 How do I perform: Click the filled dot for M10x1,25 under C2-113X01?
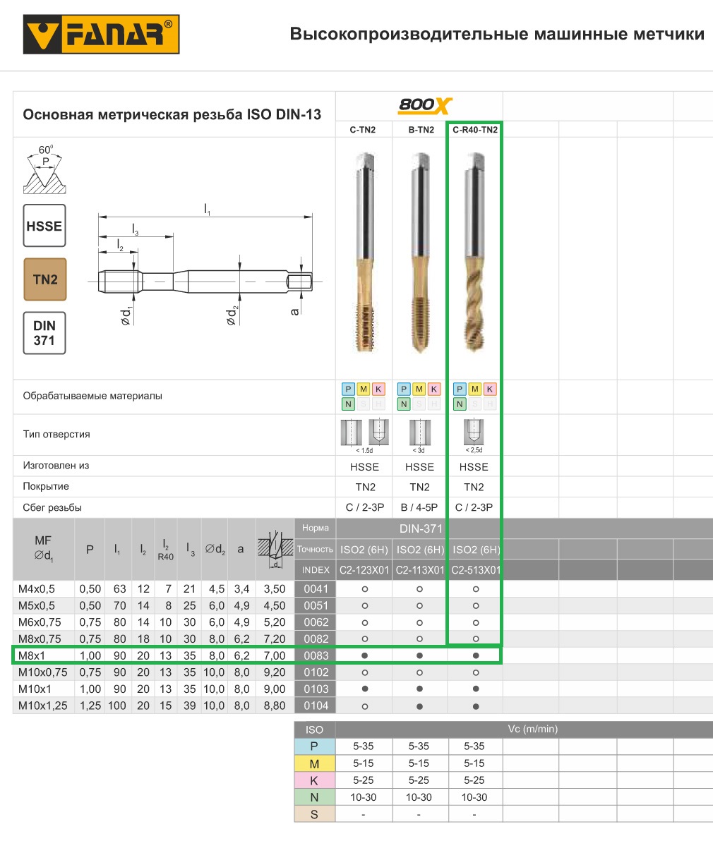[419, 706]
